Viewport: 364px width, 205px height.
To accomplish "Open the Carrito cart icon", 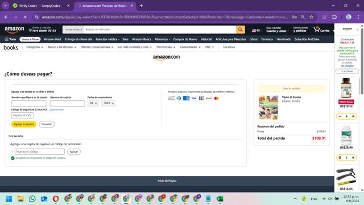I will (321, 30).
